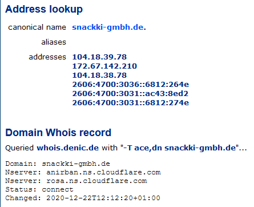Click the Changed 2020-12-22 timestamp line

pos(83,198)
